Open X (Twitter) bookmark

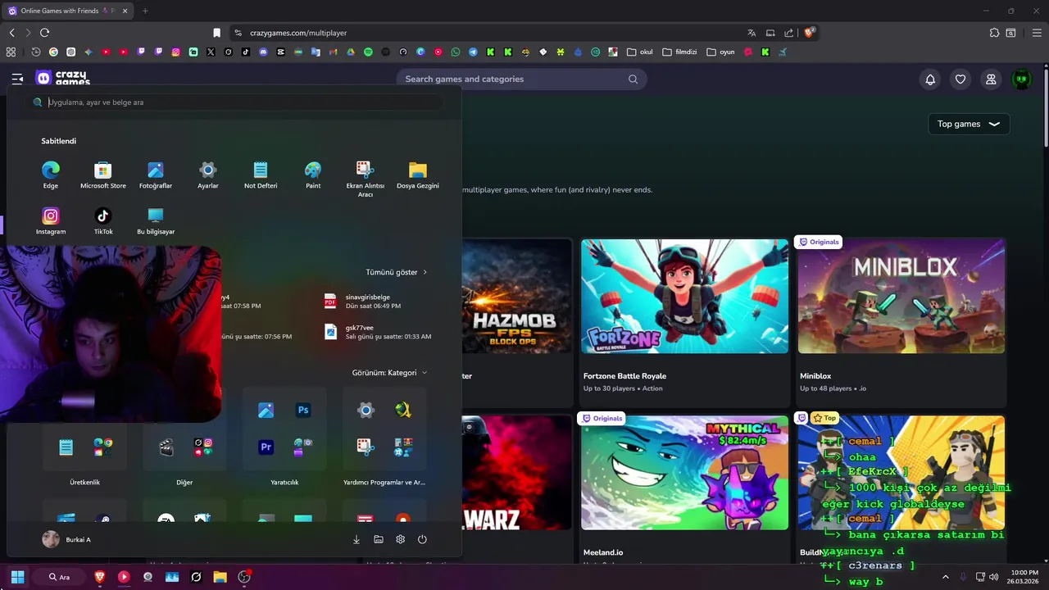pyautogui.click(x=211, y=52)
